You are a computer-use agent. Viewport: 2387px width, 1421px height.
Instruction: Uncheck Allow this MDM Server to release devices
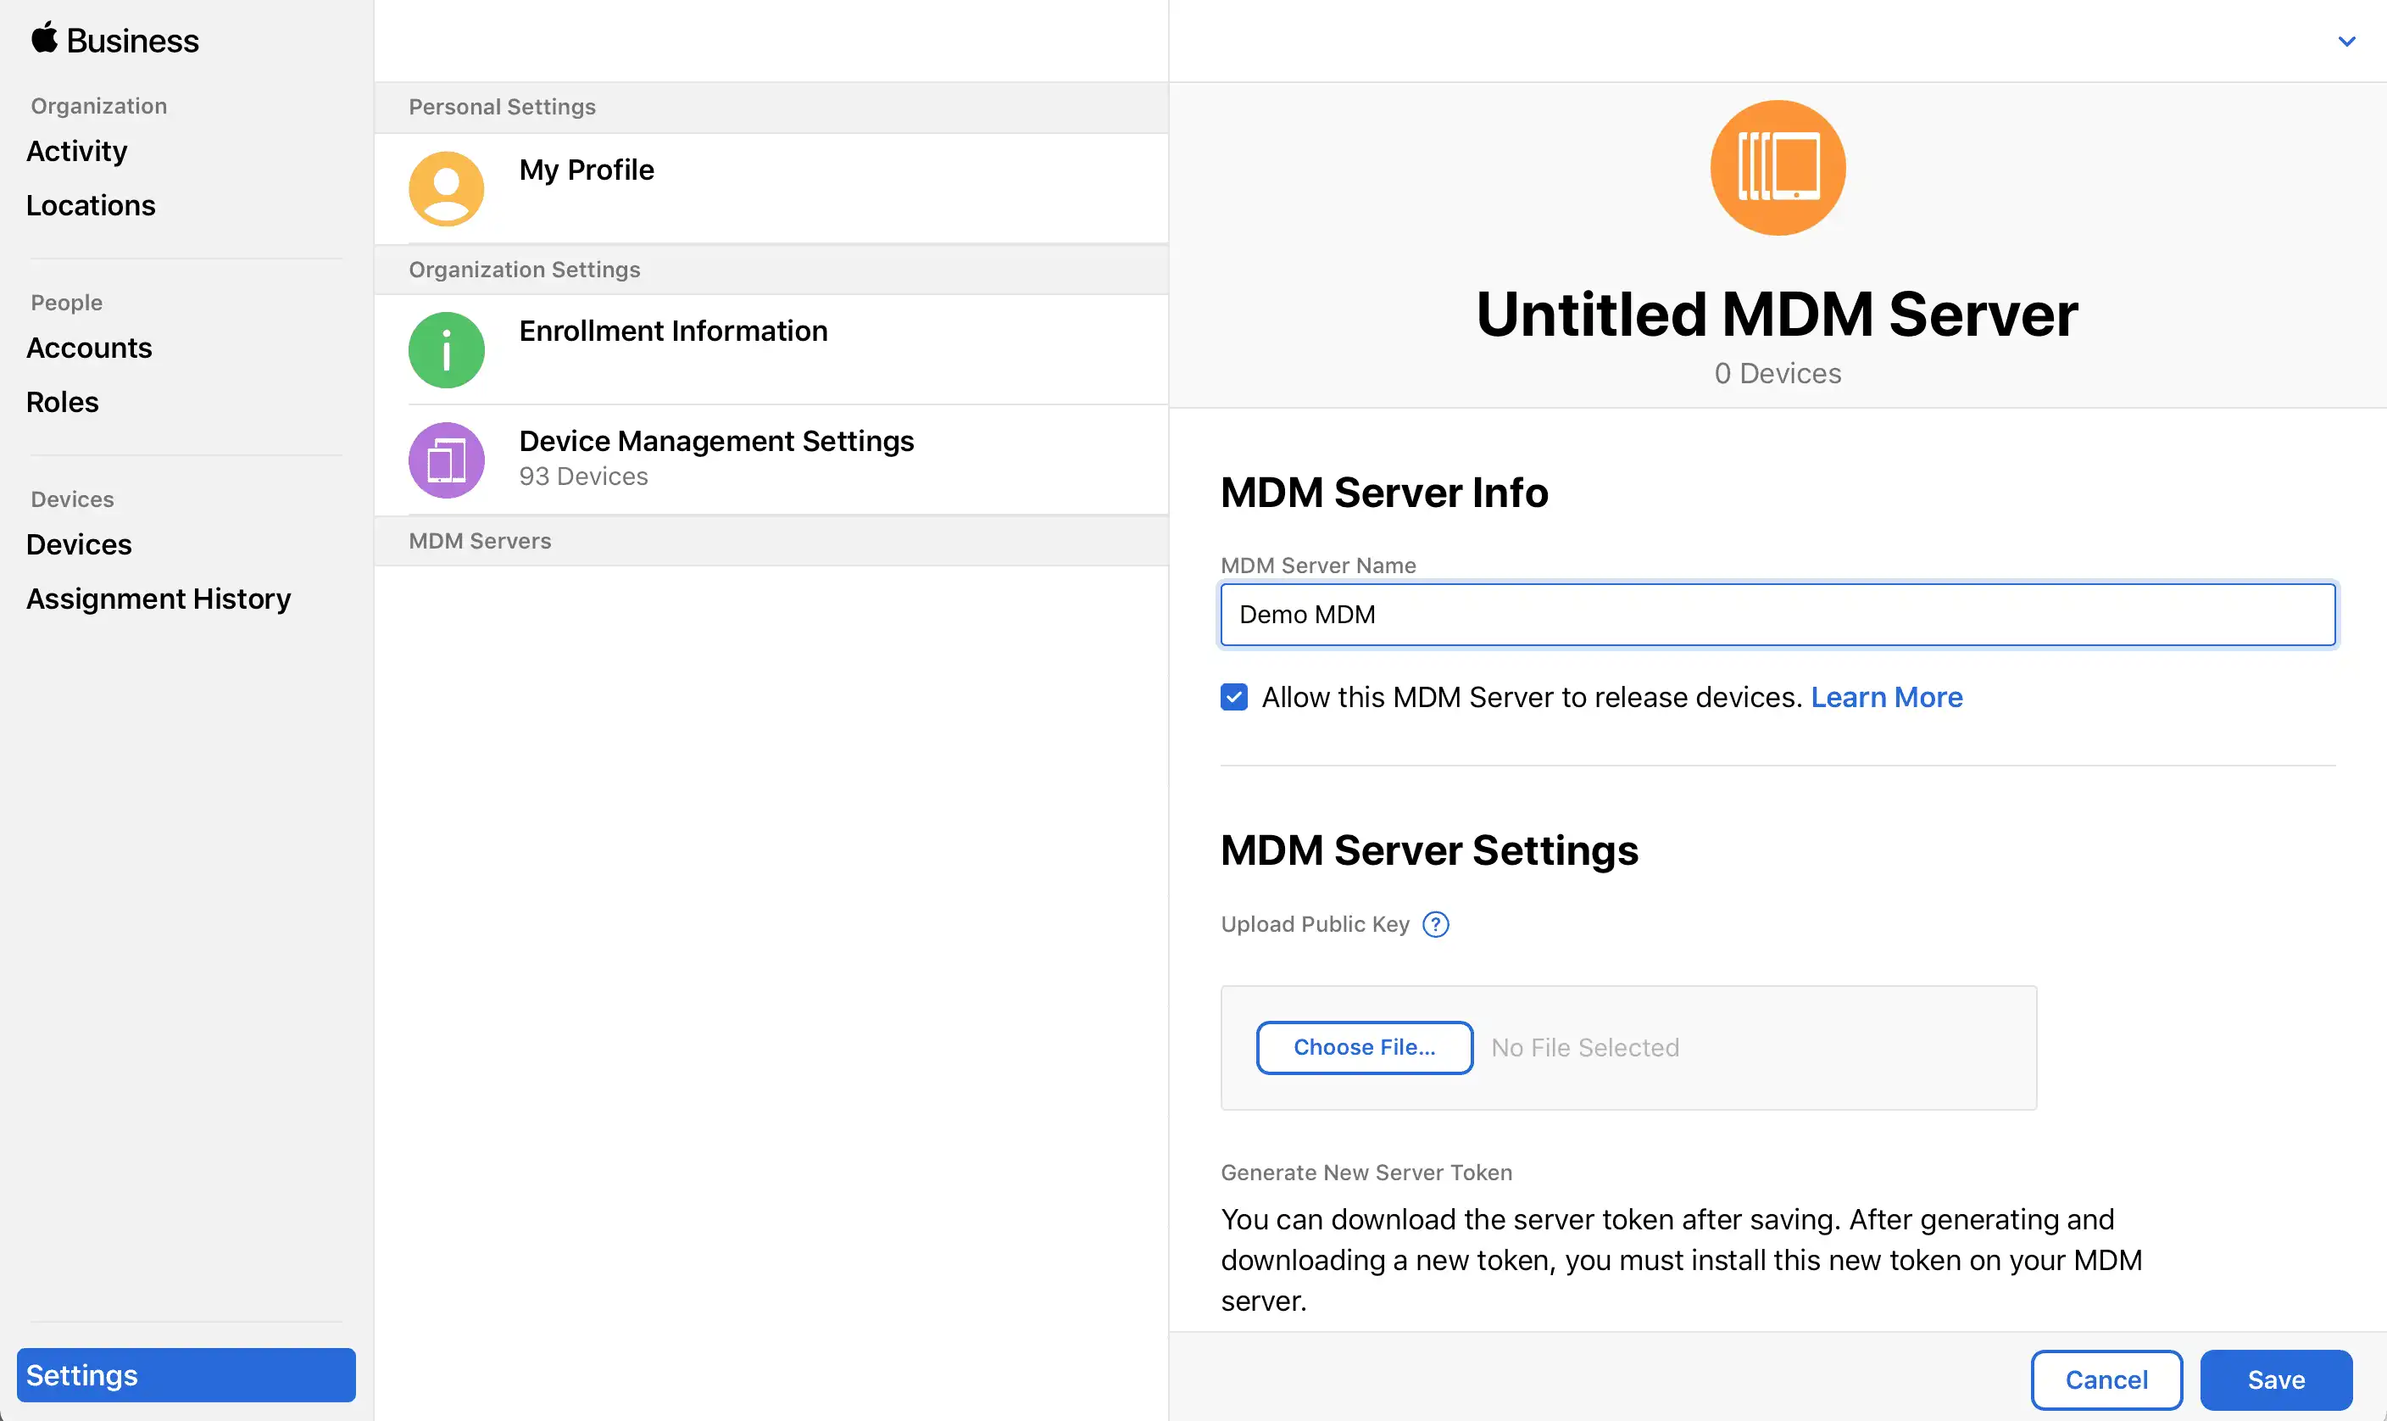pyautogui.click(x=1233, y=697)
